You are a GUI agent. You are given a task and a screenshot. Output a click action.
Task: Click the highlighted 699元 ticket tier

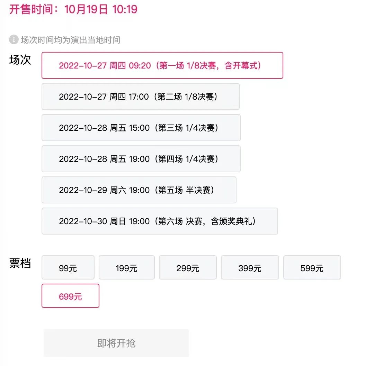coord(70,296)
